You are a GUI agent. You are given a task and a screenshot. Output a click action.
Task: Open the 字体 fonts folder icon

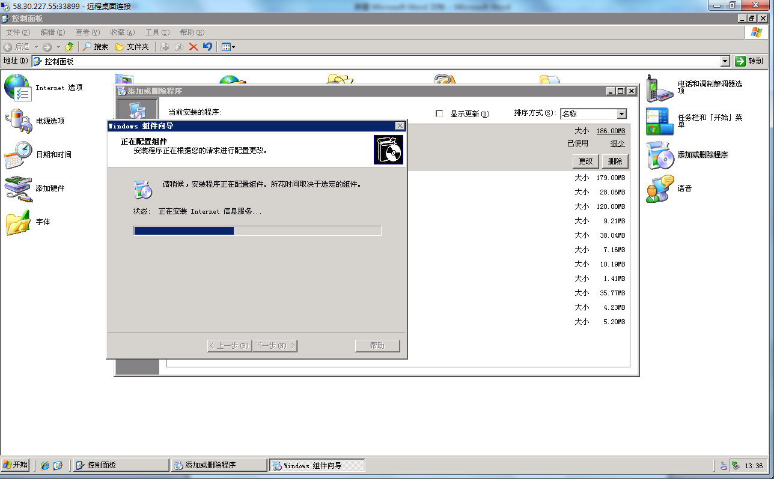tap(17, 222)
